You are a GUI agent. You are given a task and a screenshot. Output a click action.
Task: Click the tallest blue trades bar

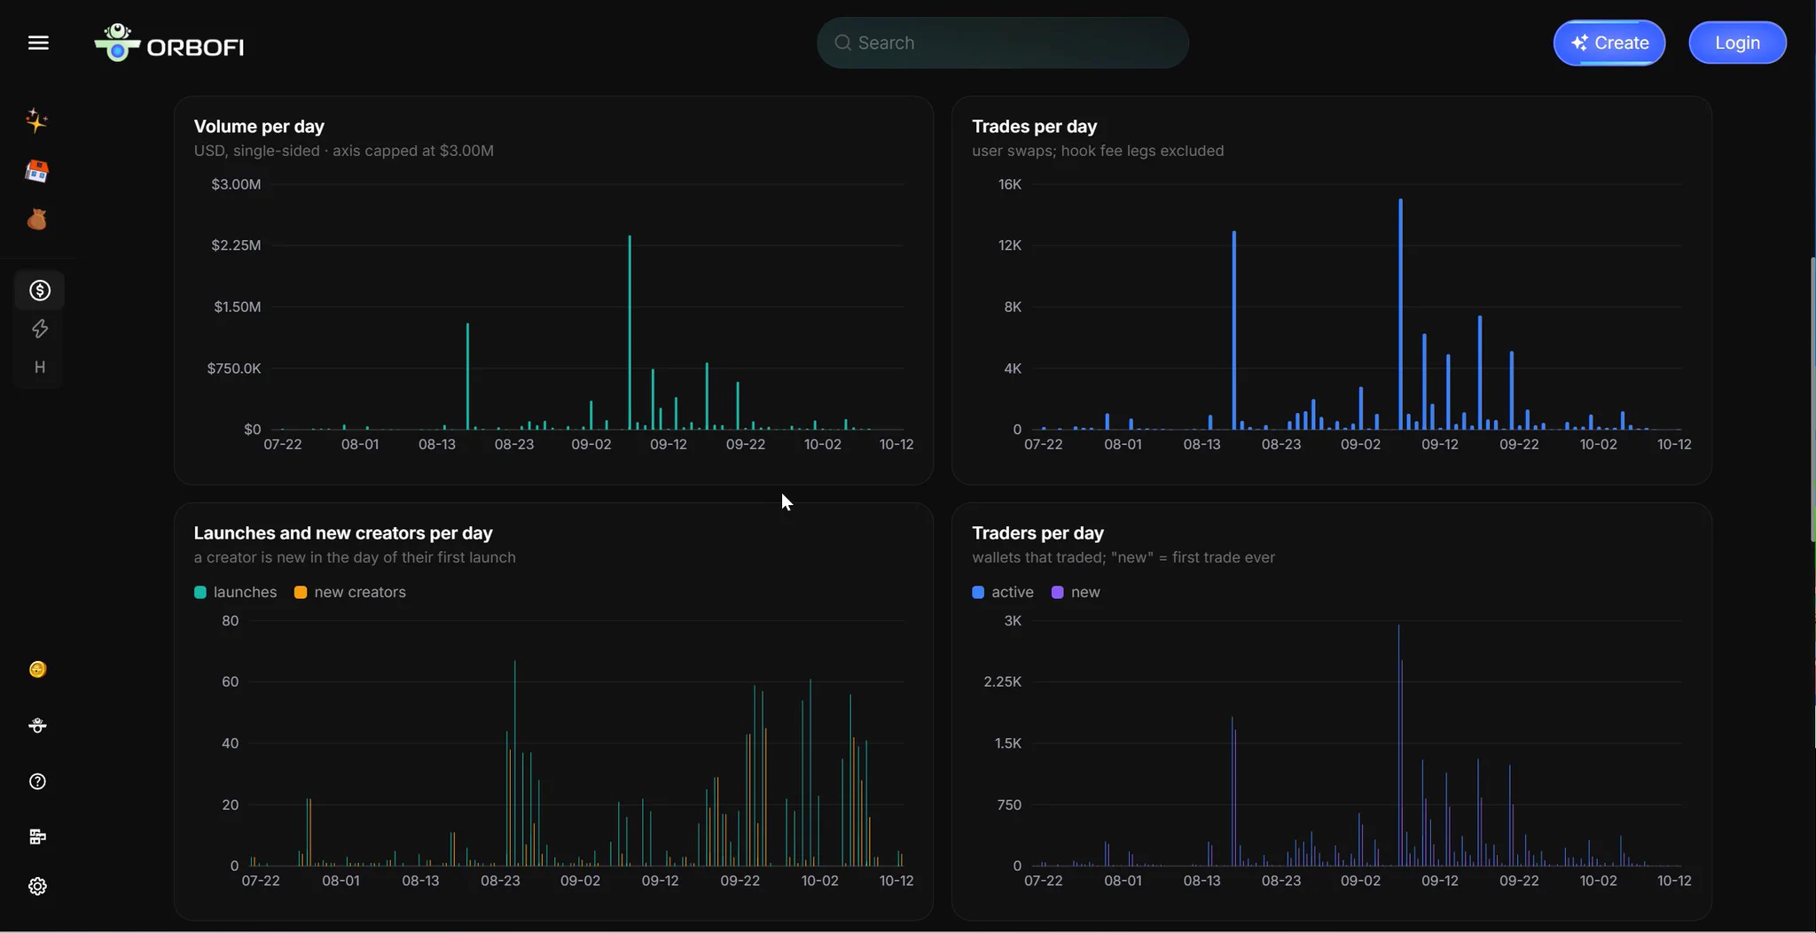point(1400,315)
